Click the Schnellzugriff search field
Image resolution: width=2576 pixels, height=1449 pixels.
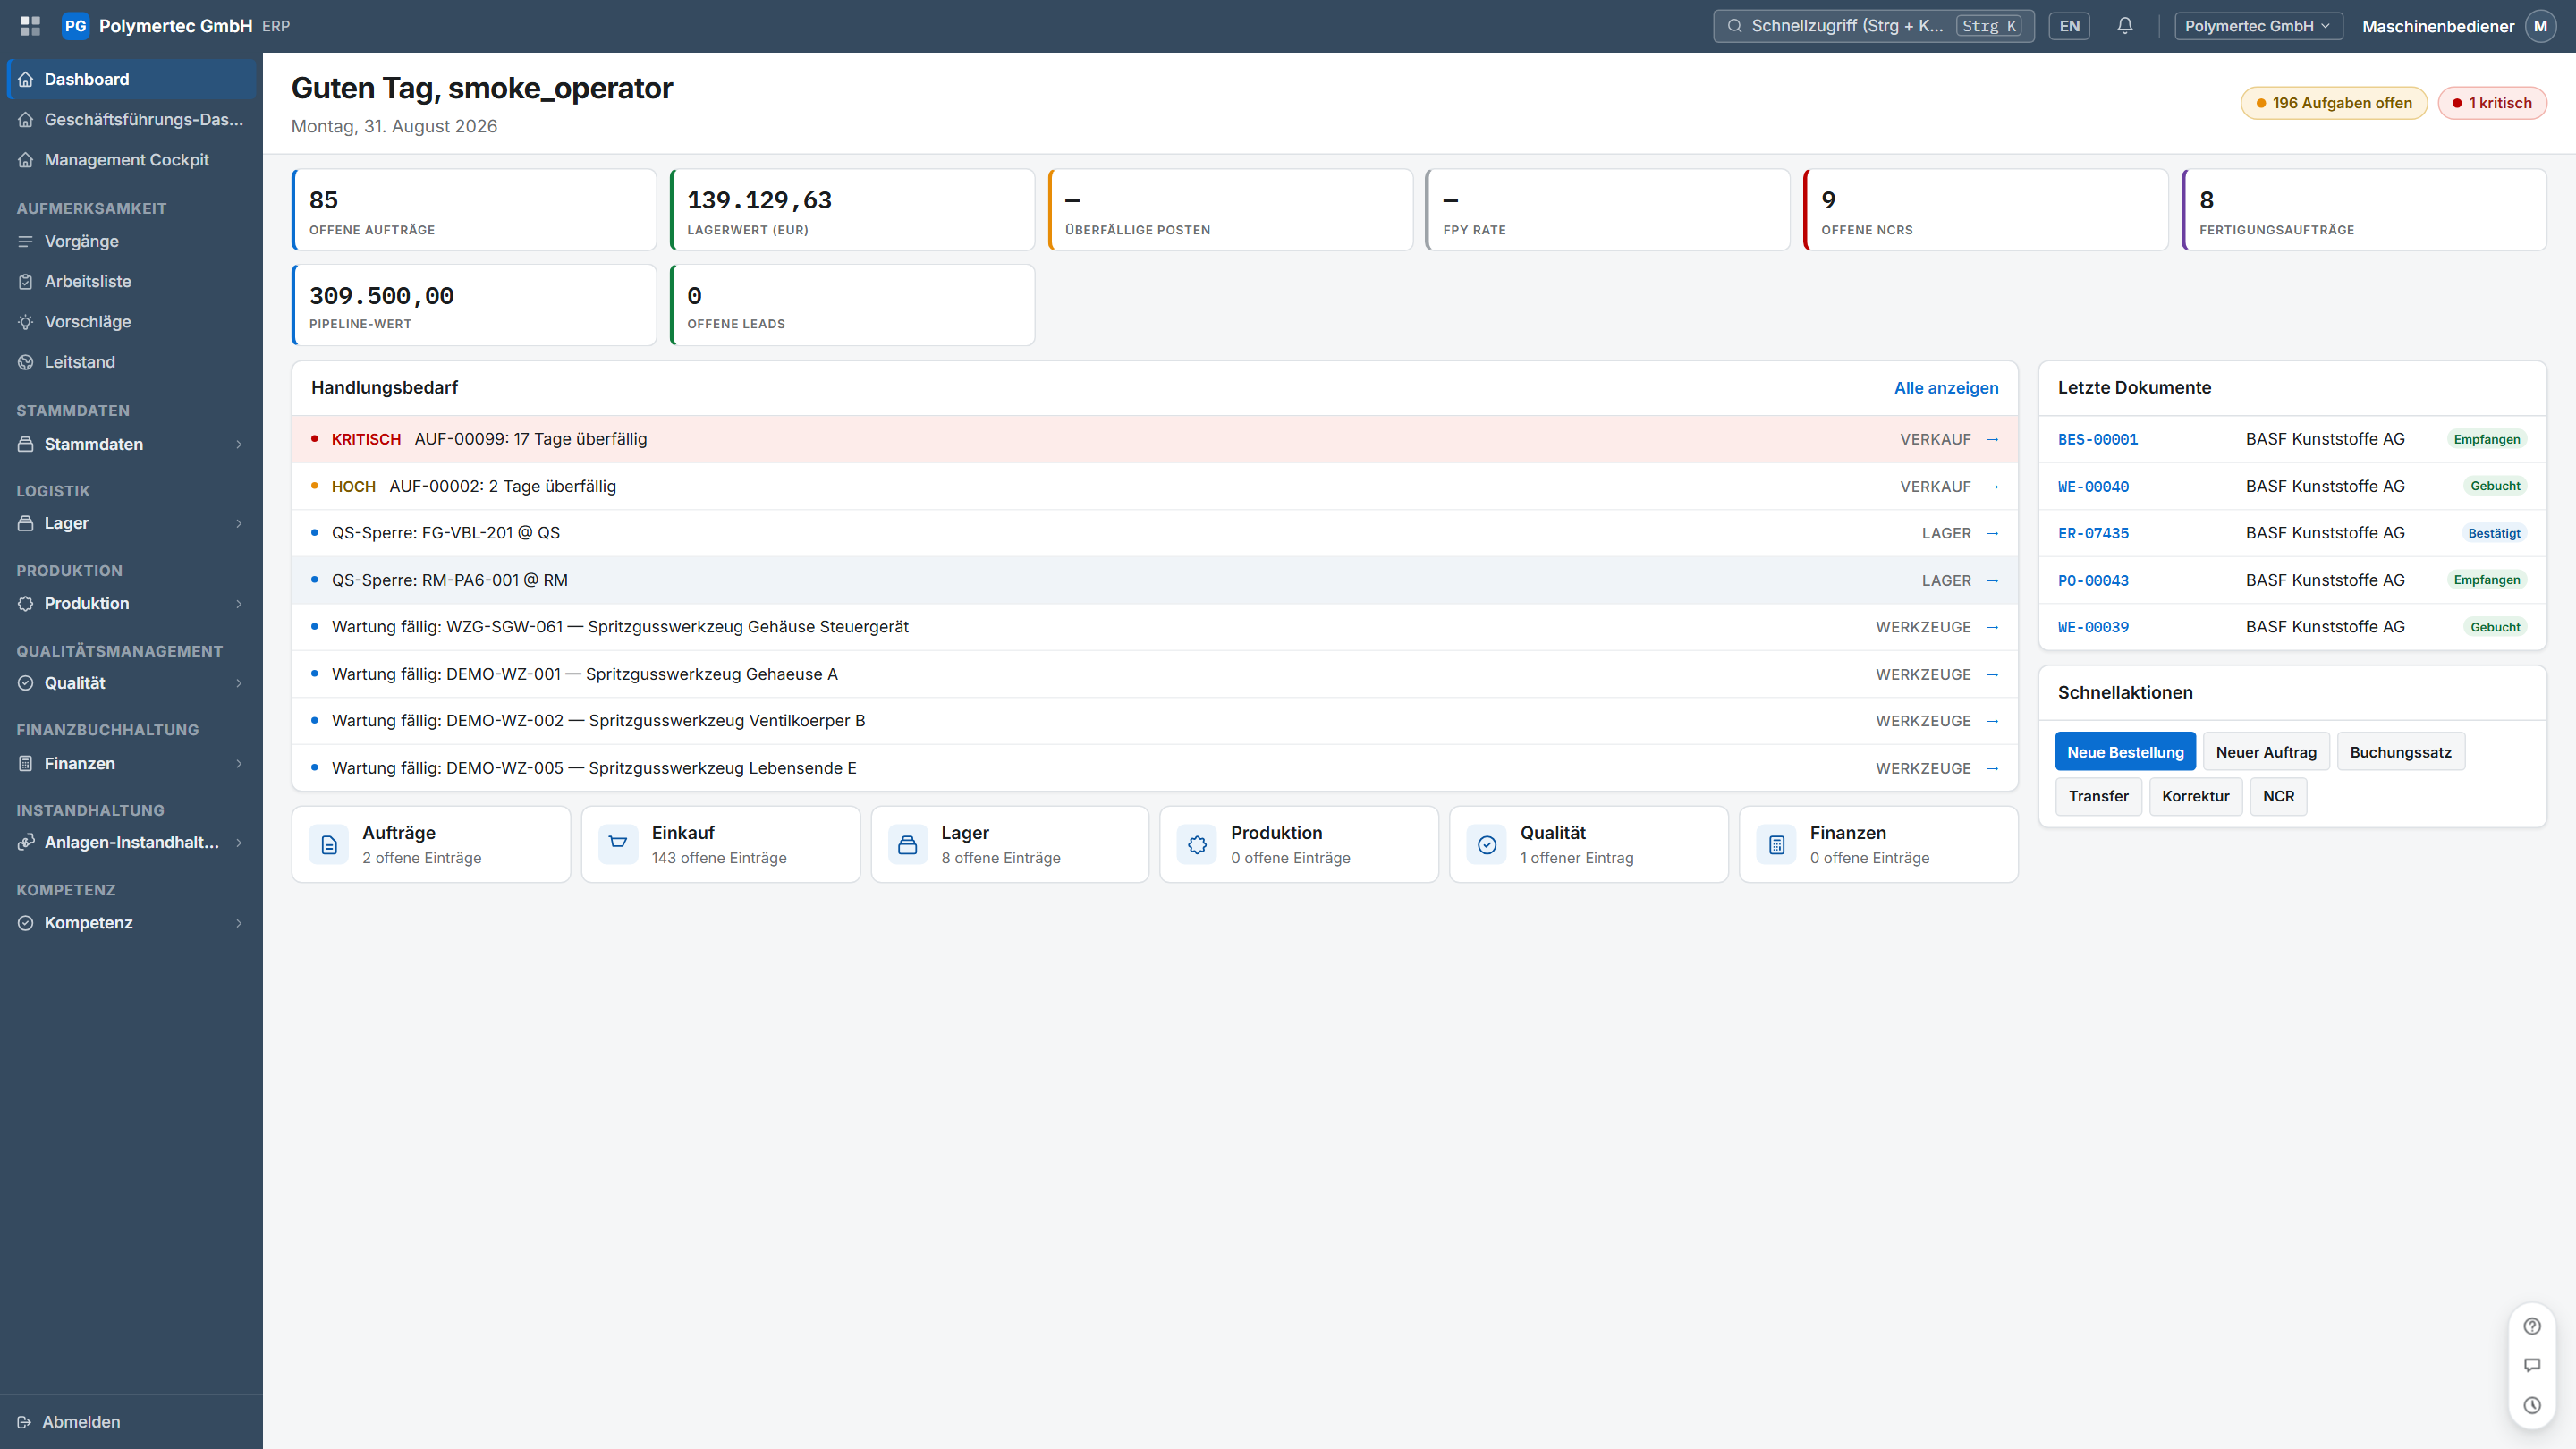point(1873,26)
